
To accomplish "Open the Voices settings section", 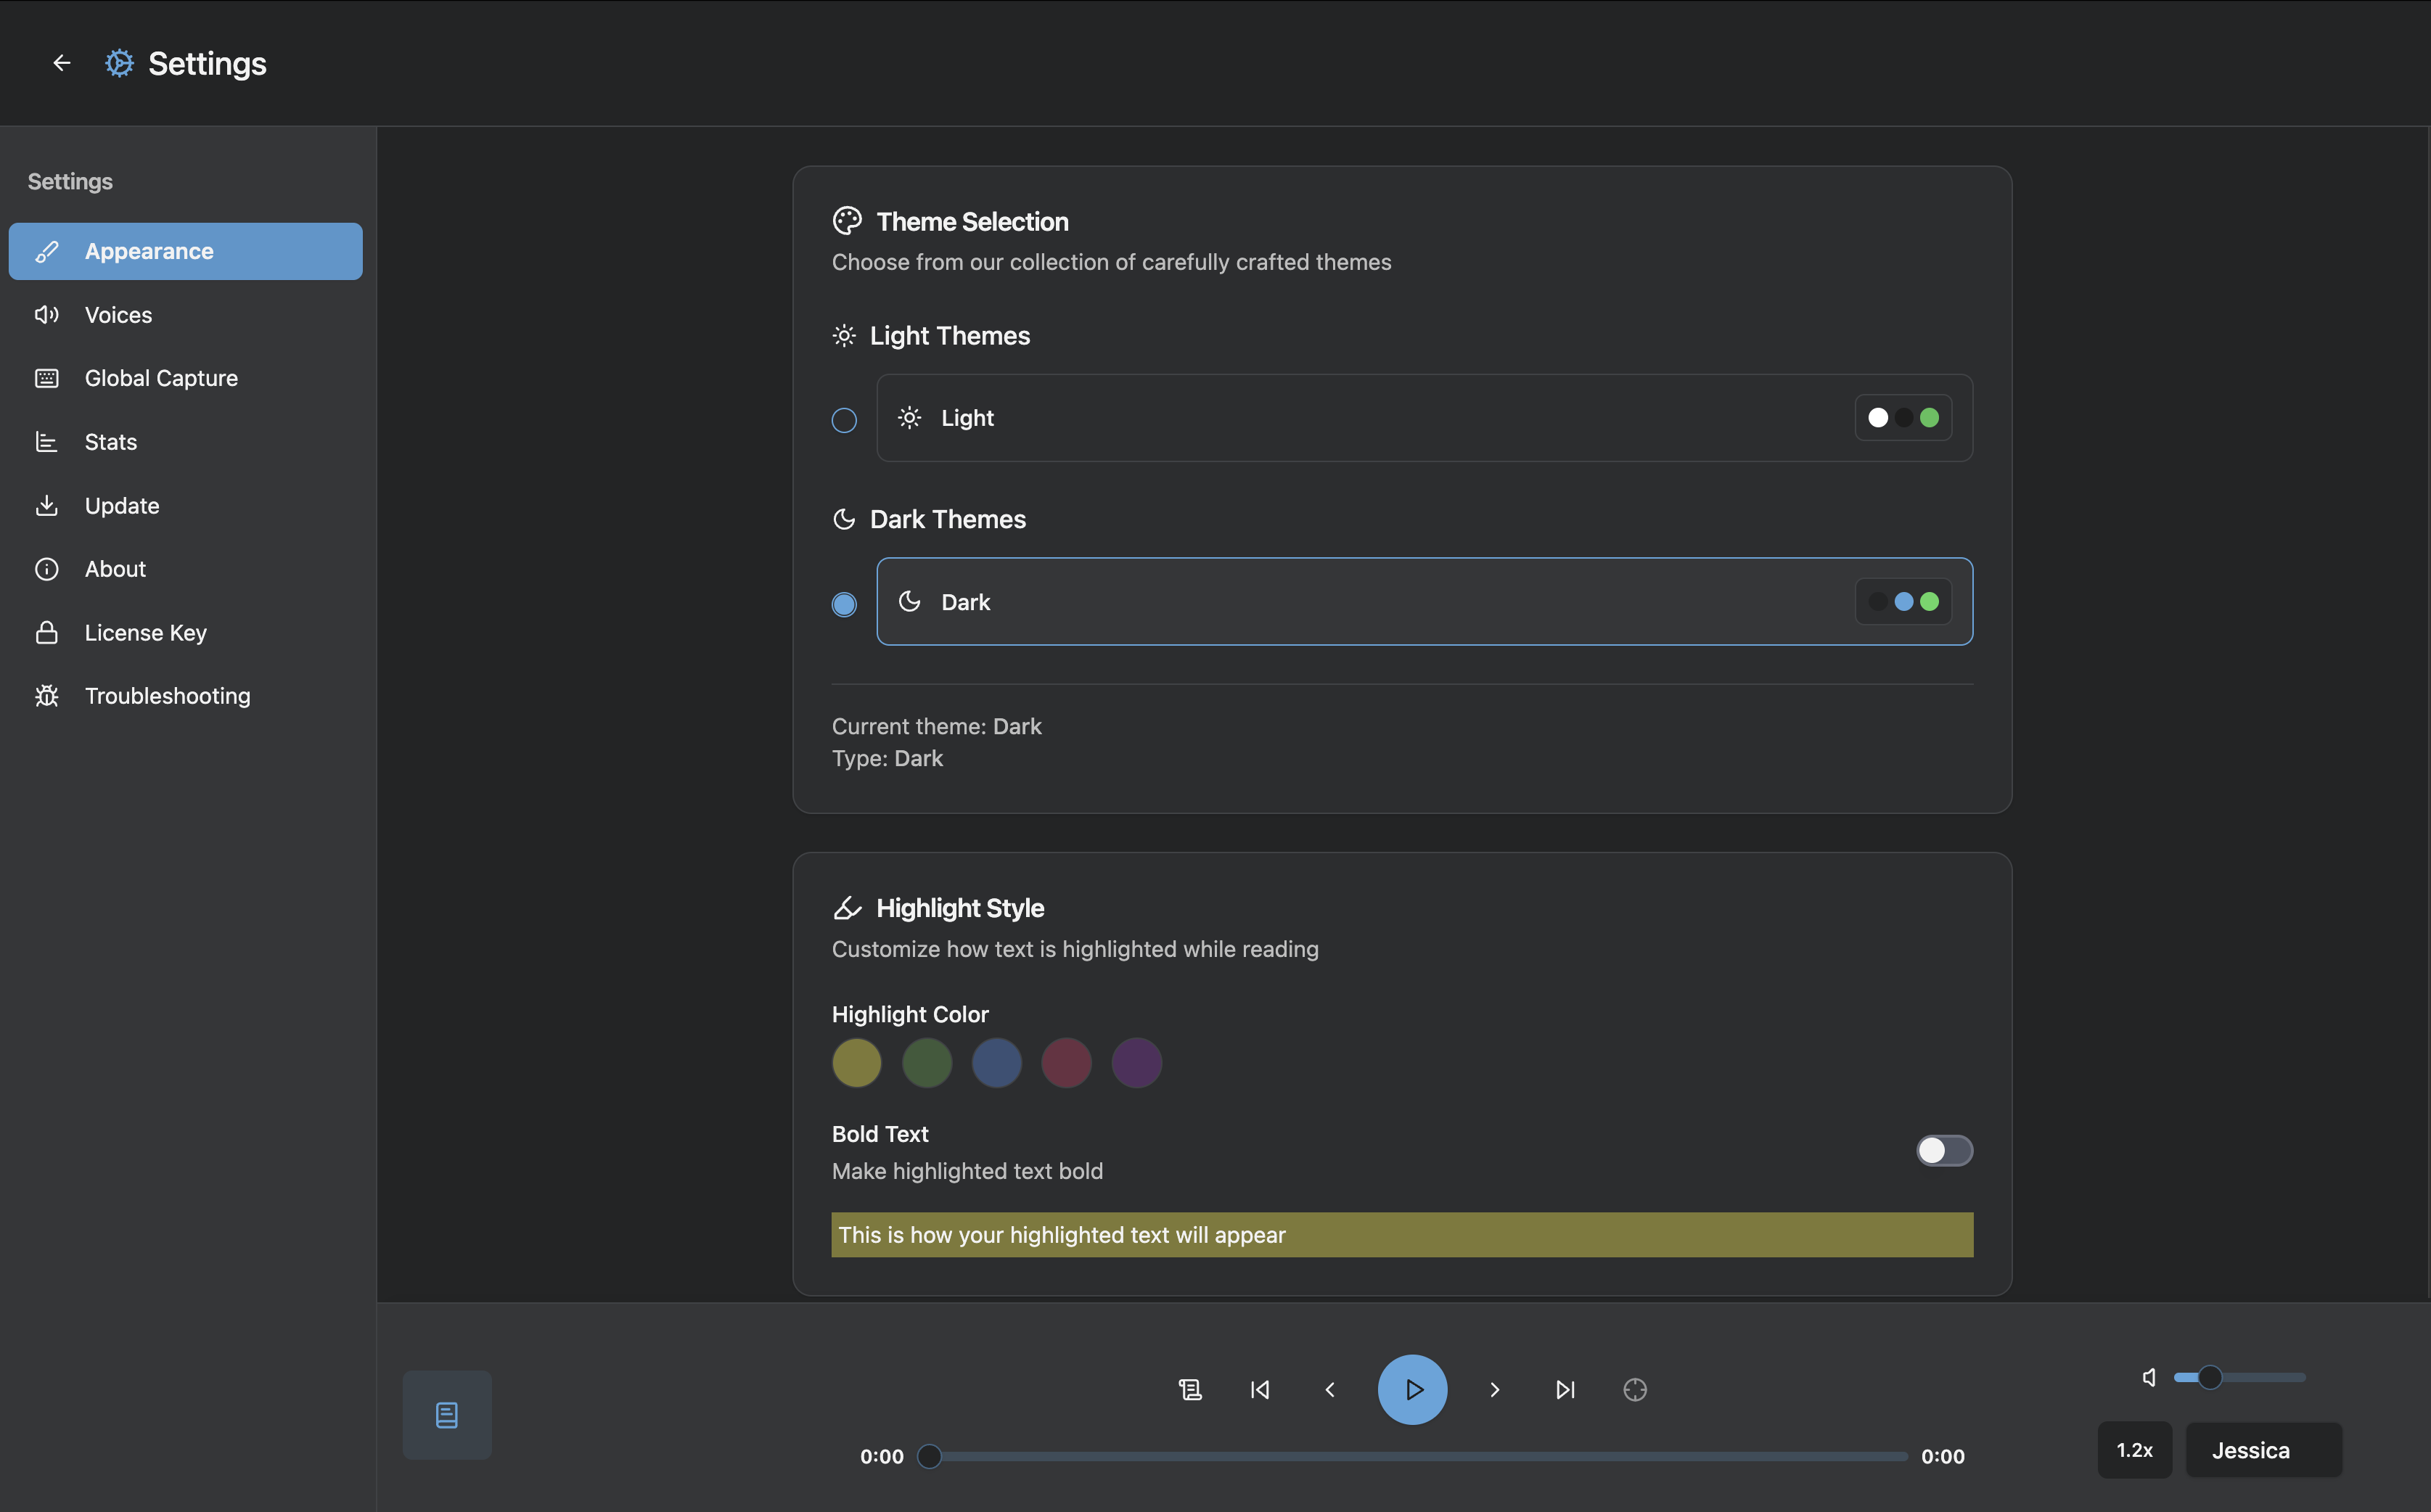I will pos(118,315).
